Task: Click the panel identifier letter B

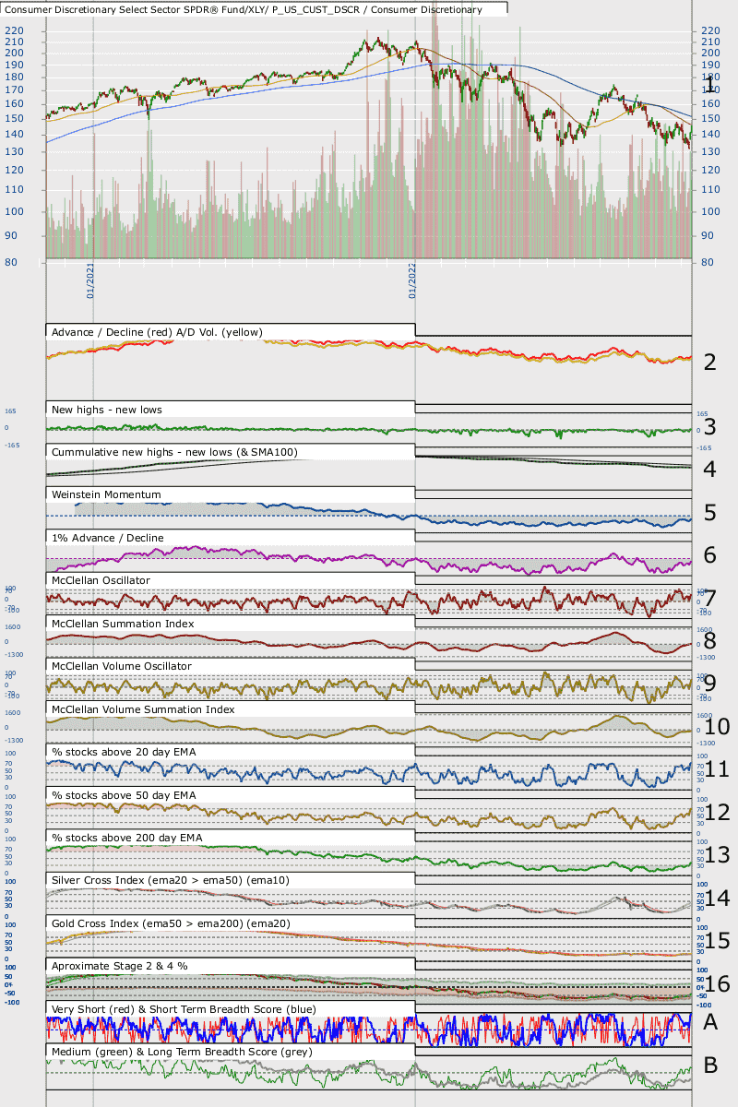Action: [x=710, y=1065]
